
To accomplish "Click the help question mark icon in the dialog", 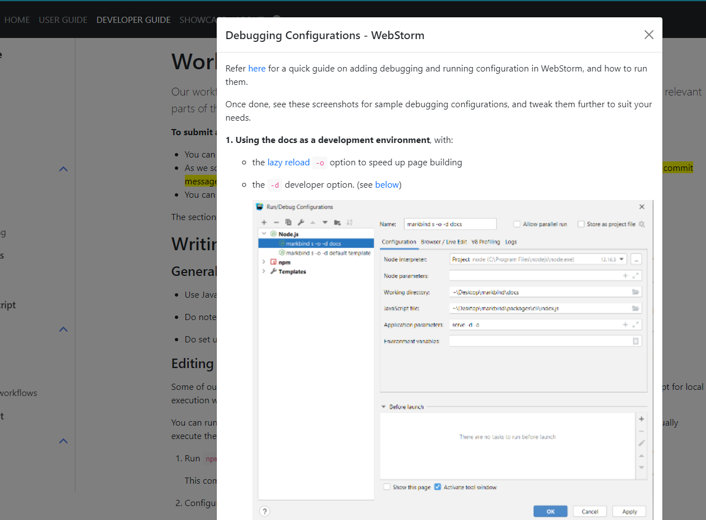I will coord(265,511).
